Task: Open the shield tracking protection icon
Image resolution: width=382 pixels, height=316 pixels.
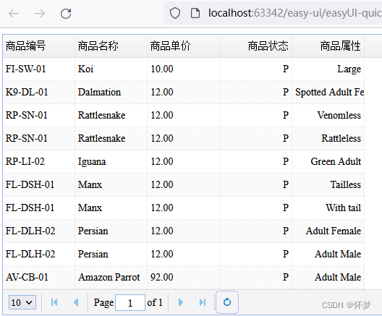Action: (175, 13)
